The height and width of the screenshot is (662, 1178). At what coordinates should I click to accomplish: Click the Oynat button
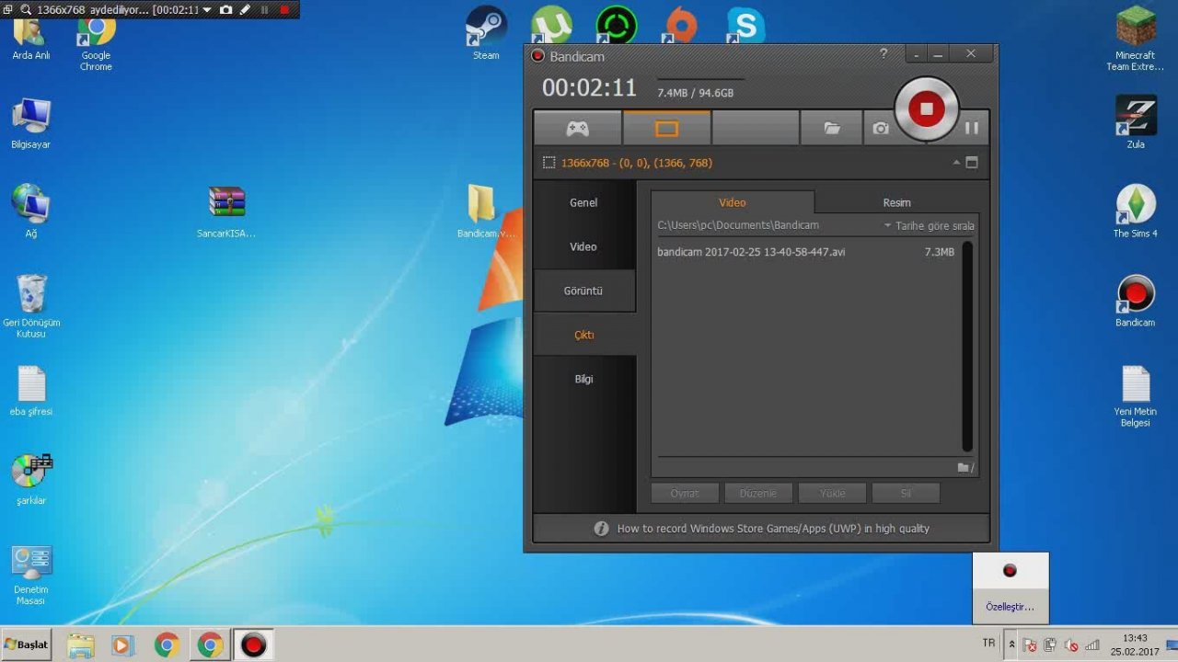[x=685, y=493]
